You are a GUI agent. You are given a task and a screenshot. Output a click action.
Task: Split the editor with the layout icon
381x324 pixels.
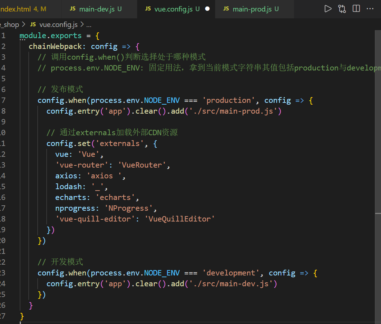(356, 9)
